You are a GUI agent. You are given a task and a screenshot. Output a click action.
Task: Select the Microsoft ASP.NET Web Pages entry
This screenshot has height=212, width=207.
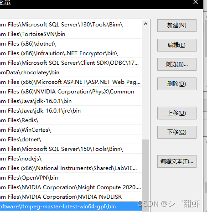(x=71, y=82)
